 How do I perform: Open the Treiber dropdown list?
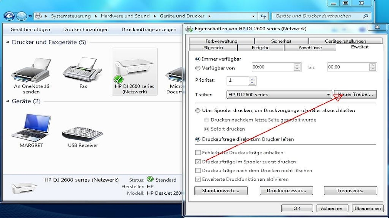coord(328,94)
